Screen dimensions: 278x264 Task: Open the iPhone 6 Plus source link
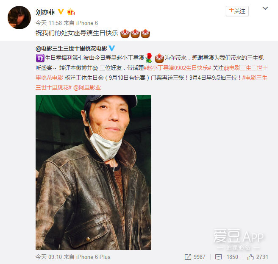click(93, 257)
